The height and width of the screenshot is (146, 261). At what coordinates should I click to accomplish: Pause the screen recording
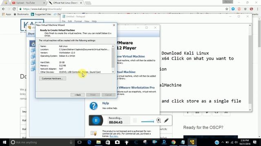(x=96, y=120)
